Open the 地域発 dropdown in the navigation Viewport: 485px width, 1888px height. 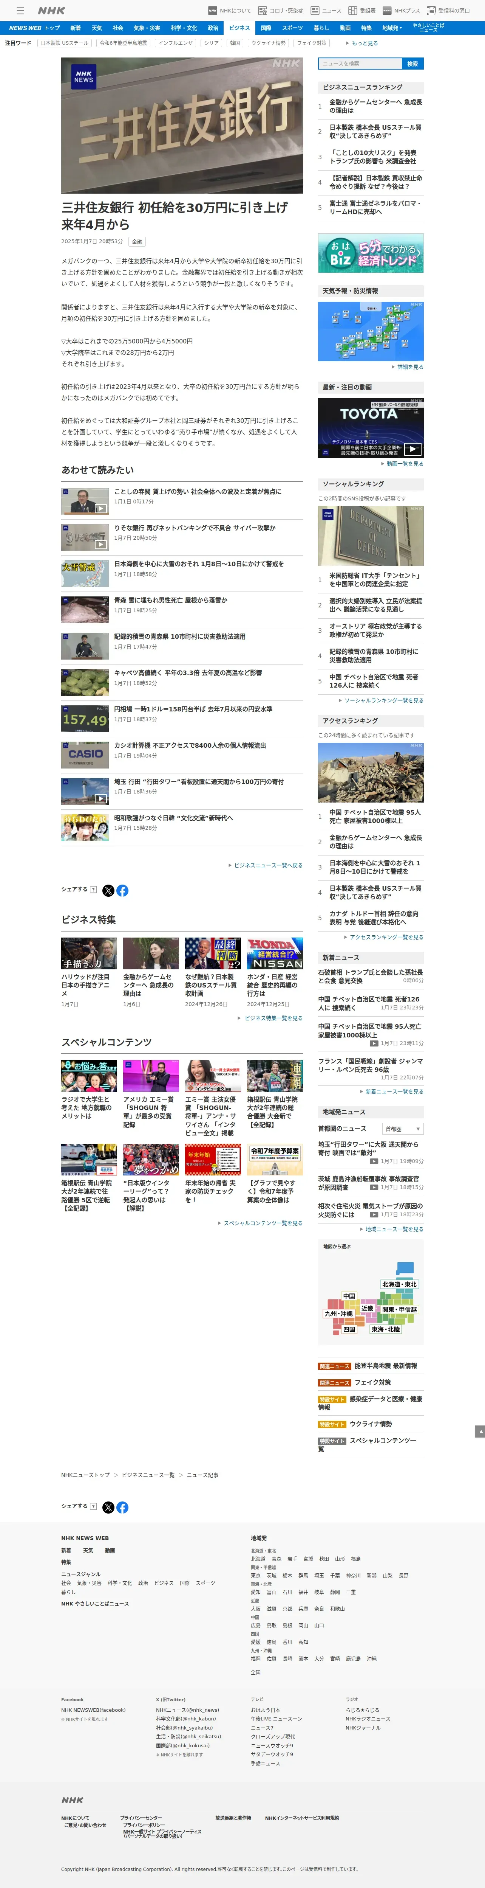(x=391, y=28)
